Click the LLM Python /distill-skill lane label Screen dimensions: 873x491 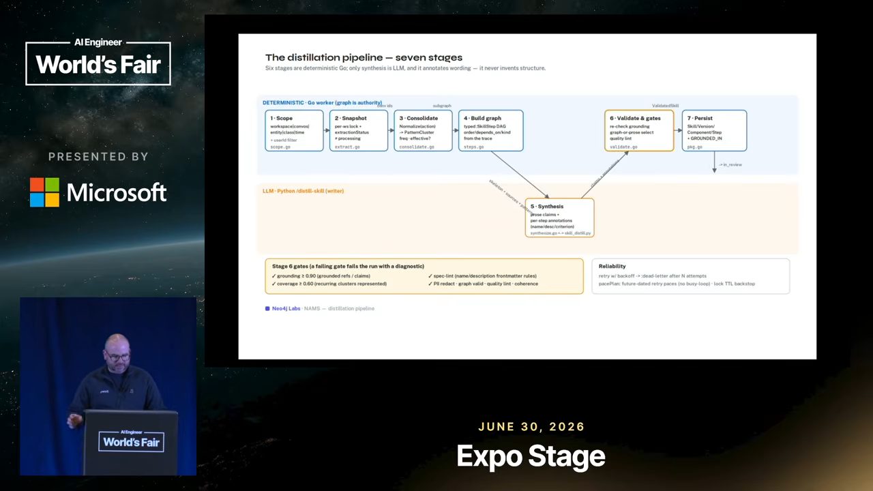pyautogui.click(x=303, y=191)
